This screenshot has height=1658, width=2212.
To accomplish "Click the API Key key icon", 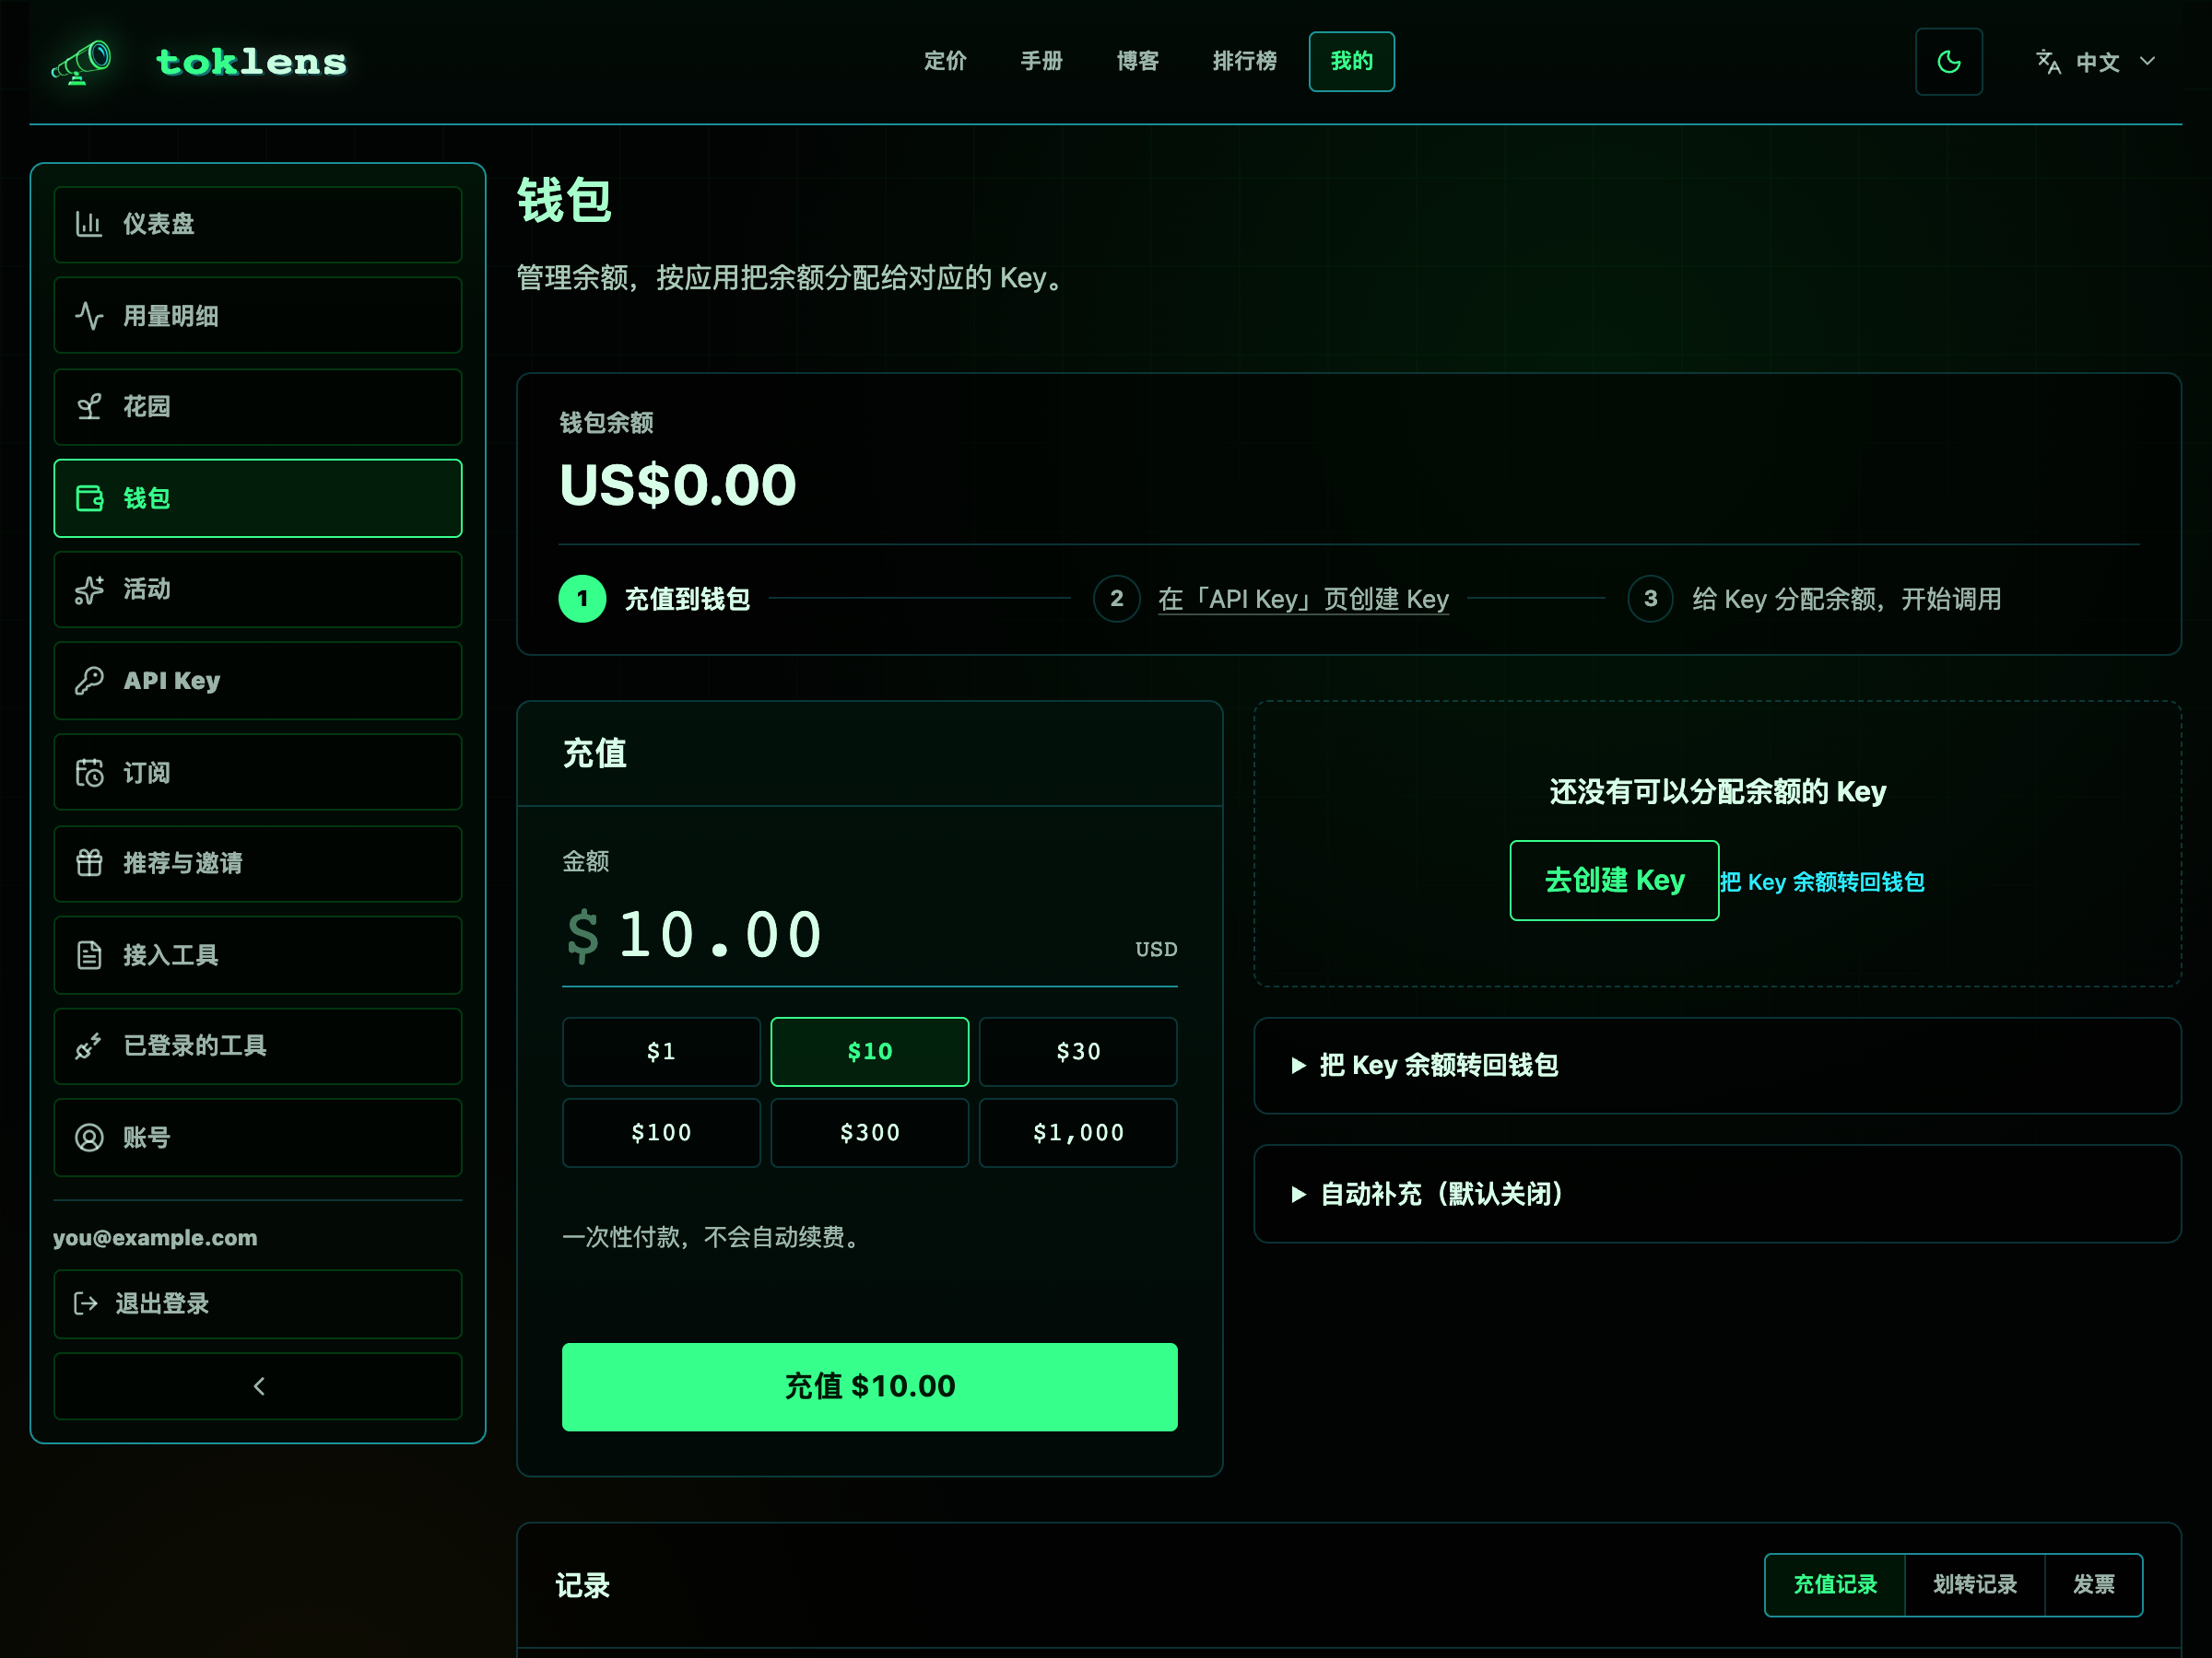I will (x=89, y=681).
